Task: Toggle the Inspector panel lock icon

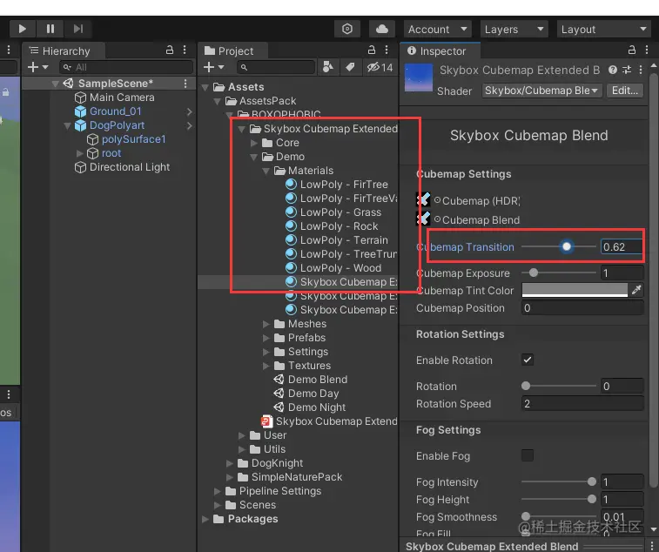Action: (x=632, y=50)
